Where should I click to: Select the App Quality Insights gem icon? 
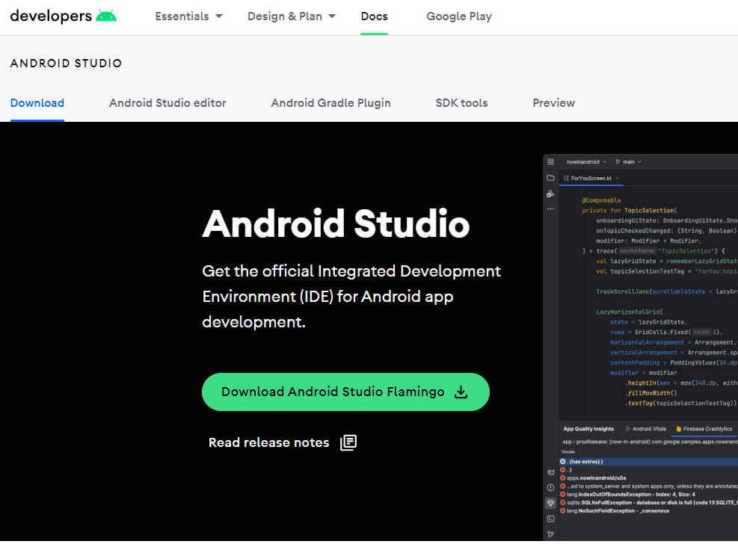pos(550,503)
